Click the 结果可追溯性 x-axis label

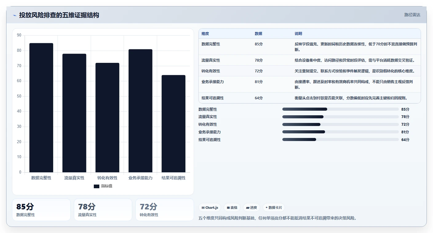click(x=173, y=178)
